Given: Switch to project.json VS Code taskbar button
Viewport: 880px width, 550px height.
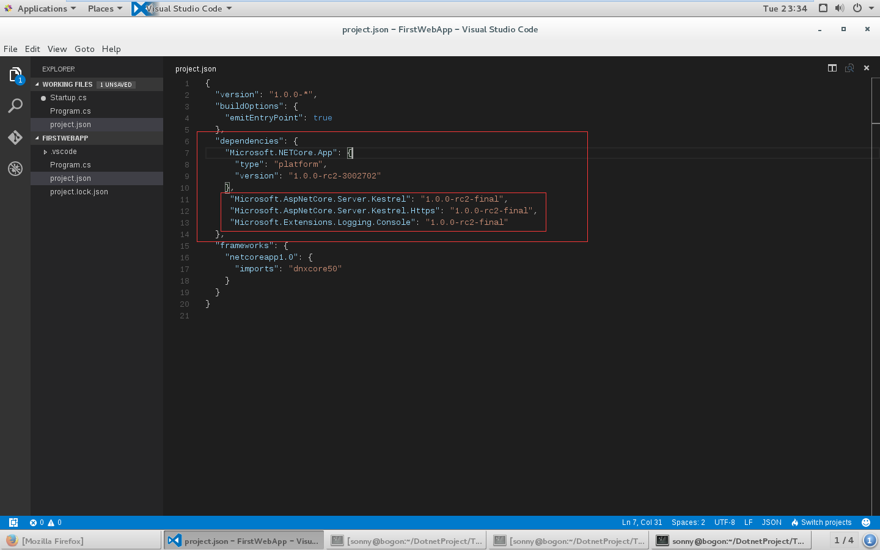Looking at the screenshot, I should point(243,540).
